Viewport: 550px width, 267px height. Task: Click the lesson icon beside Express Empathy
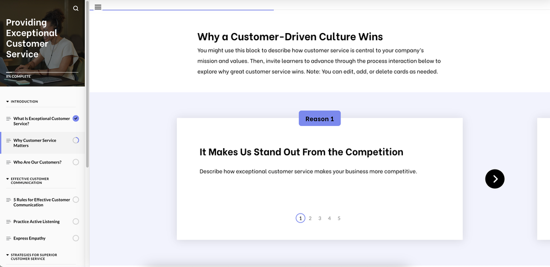(x=8, y=238)
